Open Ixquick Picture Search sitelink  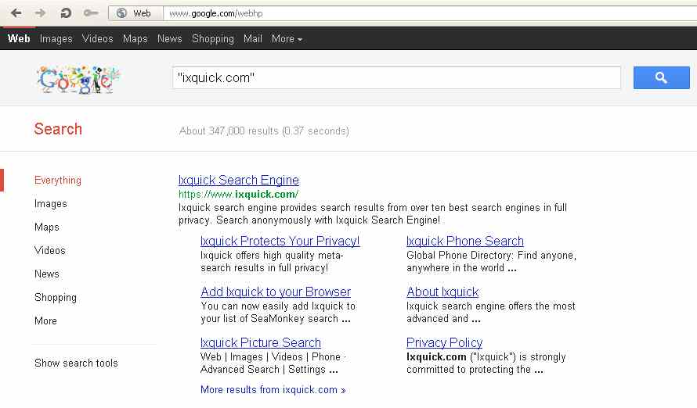coord(261,342)
